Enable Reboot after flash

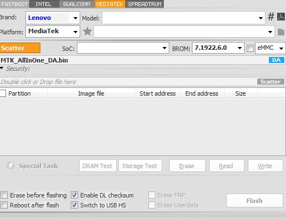4,205
